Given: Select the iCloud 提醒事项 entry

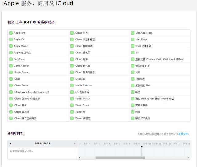Looking at the screenshot, I should 83,46.
